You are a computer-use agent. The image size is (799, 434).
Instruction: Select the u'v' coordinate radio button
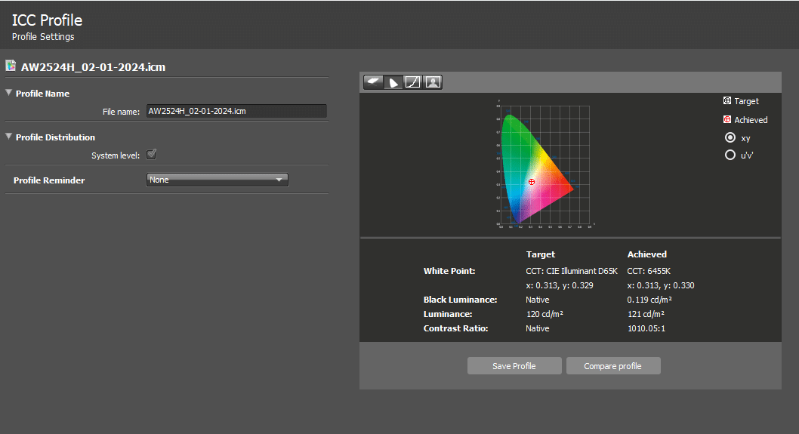tap(730, 155)
